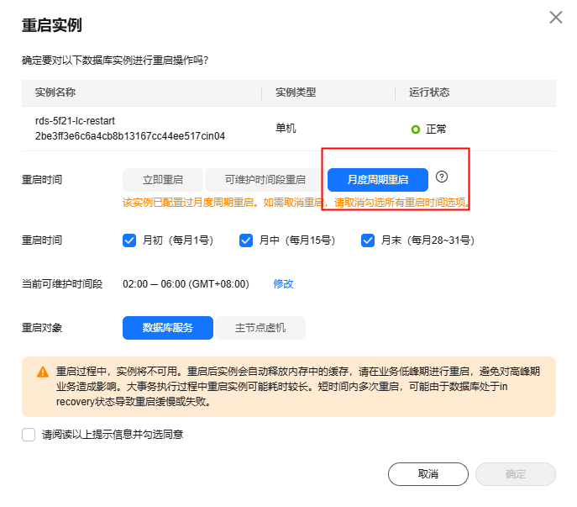Tick the agreement checkbox 请阅读以上提示信息并勾选同意
This screenshot has height=507, width=577.
pos(29,435)
